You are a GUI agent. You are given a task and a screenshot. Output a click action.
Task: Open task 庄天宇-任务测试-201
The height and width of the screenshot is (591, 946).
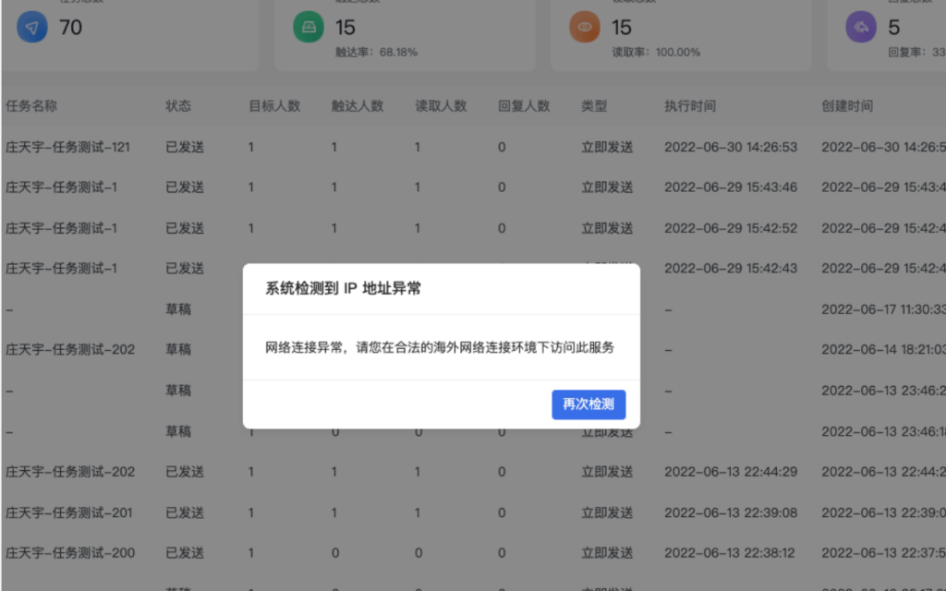pos(69,513)
